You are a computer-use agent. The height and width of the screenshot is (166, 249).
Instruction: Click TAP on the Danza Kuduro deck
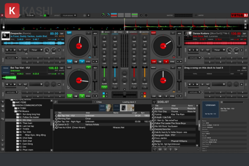pyautogui.click(x=244, y=34)
